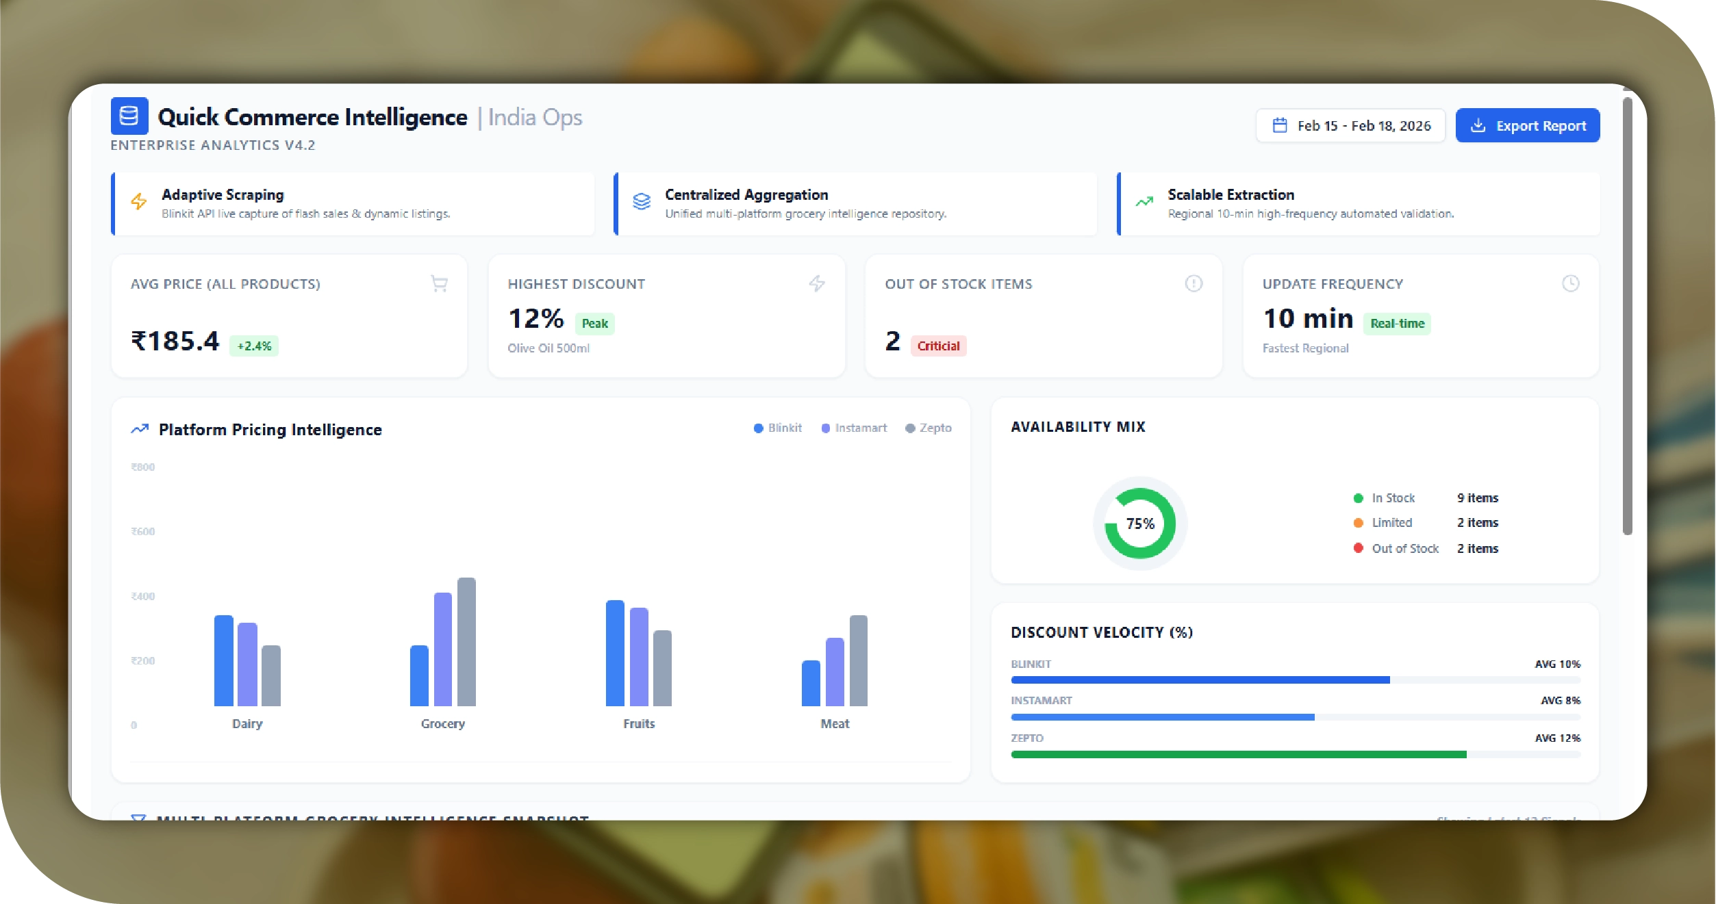Click the 75% availability donut chart
Image resolution: width=1716 pixels, height=904 pixels.
(x=1140, y=524)
